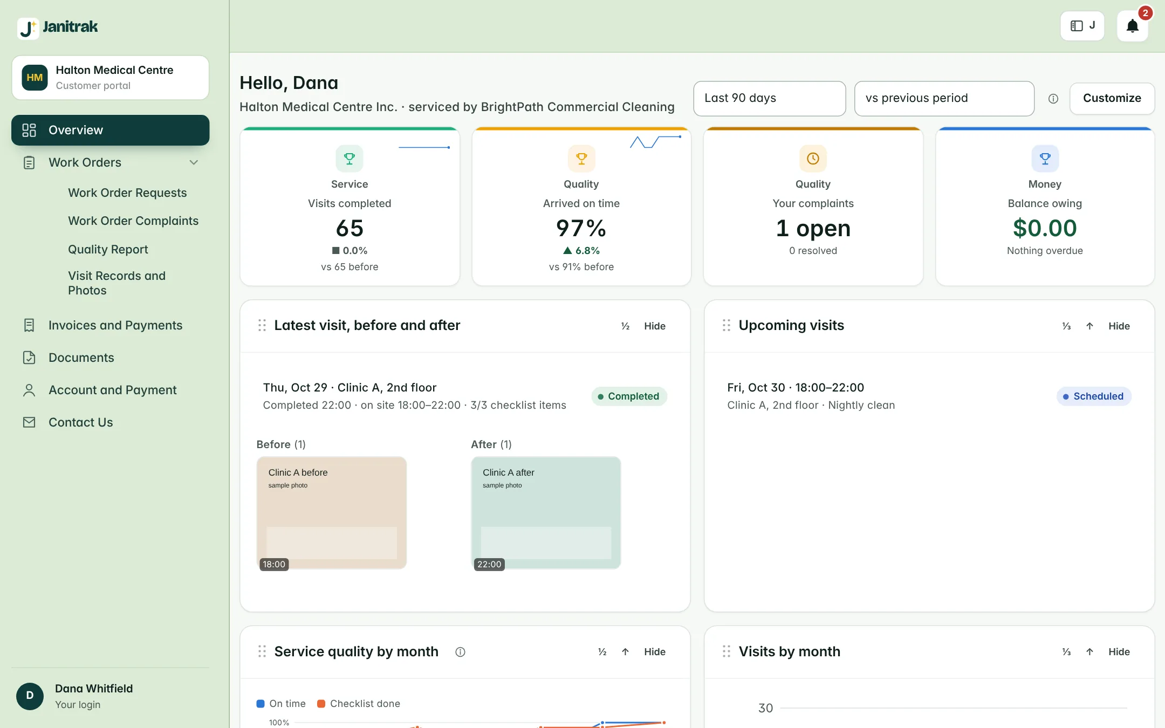This screenshot has width=1165, height=728.
Task: Open Clinic A after photo thumbnail
Action: click(x=546, y=513)
